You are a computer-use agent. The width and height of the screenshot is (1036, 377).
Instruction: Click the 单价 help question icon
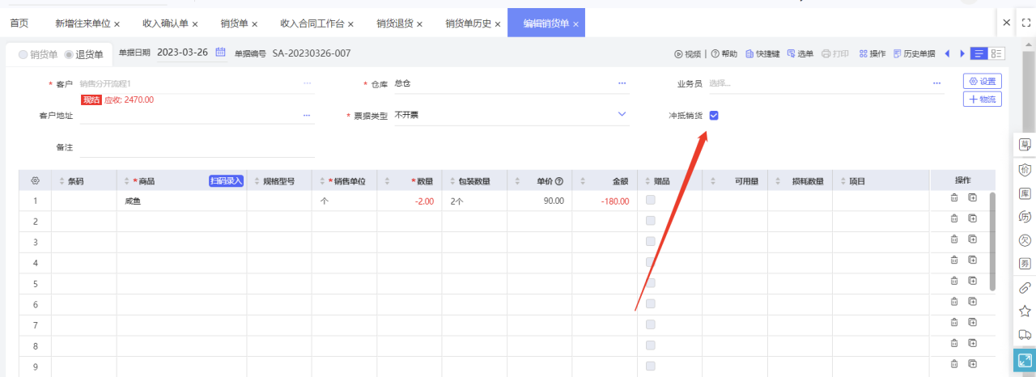click(559, 181)
